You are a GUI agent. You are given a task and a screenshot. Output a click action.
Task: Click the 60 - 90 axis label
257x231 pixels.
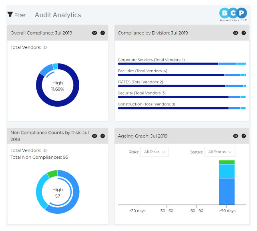[197, 211]
